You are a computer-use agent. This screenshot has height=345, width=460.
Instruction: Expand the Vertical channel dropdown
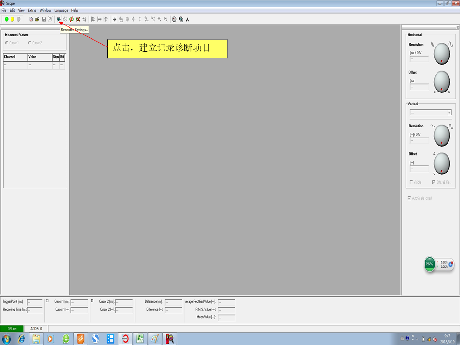pos(449,113)
